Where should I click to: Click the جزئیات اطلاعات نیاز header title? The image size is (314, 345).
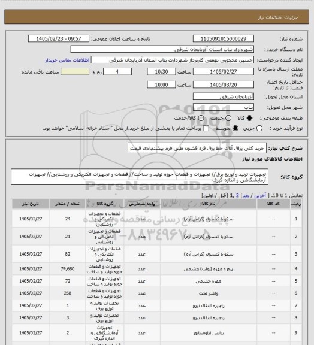(x=278, y=17)
